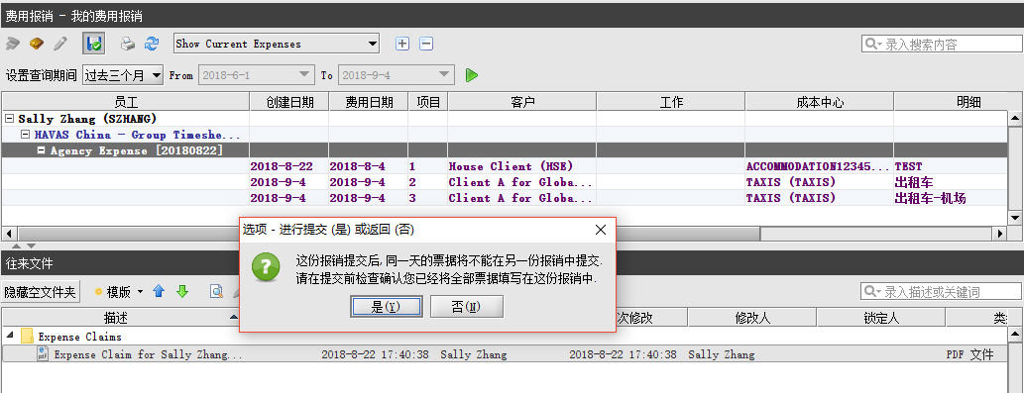Click the 明细 column header
The image size is (1024, 393).
point(967,102)
